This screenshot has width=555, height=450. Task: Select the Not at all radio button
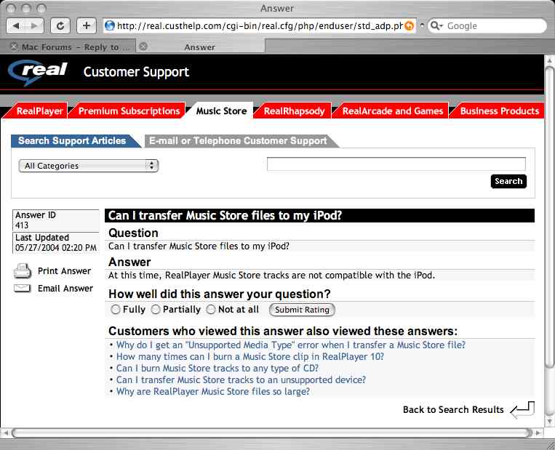(211, 310)
